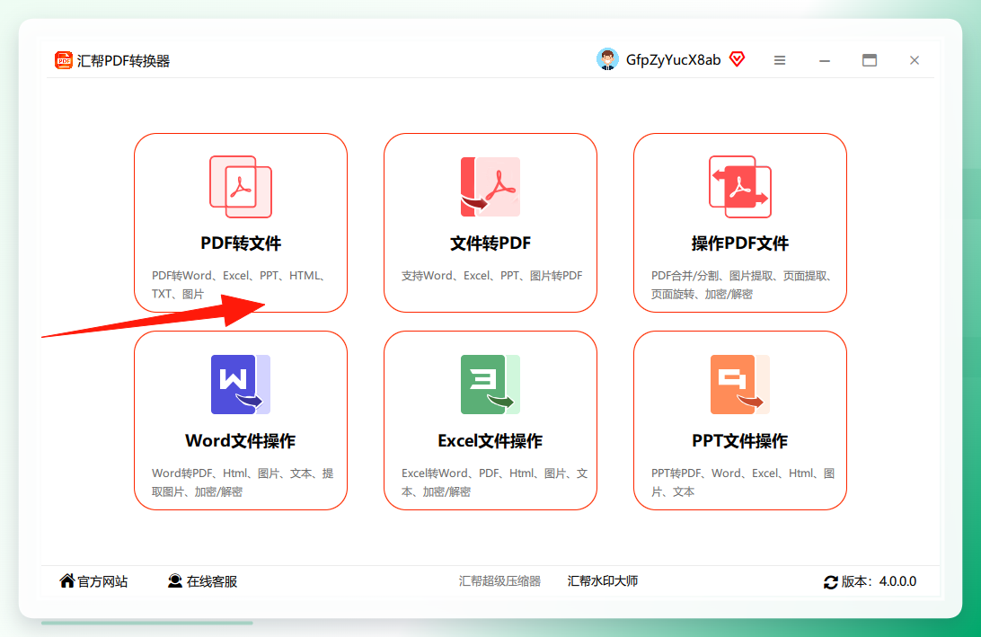Image resolution: width=981 pixels, height=637 pixels.
Task: Maximize the PDF converter window
Action: pyautogui.click(x=870, y=60)
